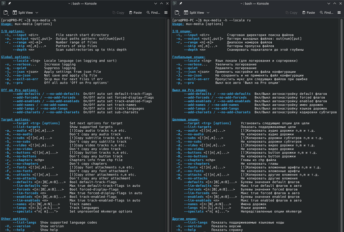Click 'Непредставленные опции mkvmerge' text
Image resolution: width=344 pixels, height=232 pixels.
(x=271, y=211)
